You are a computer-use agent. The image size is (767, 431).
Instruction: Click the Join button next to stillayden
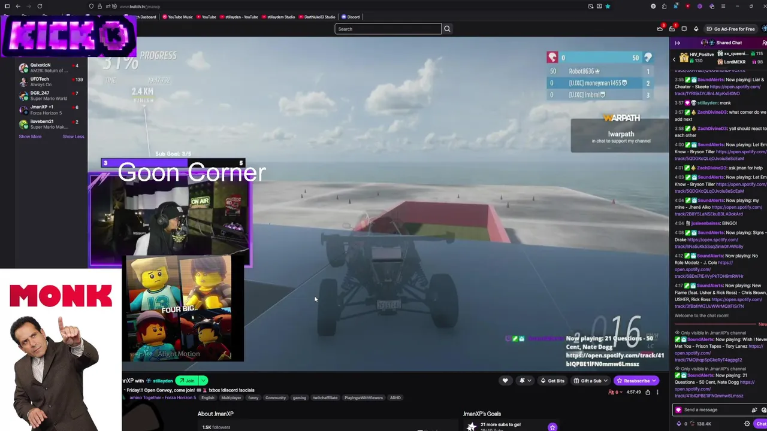pos(186,381)
